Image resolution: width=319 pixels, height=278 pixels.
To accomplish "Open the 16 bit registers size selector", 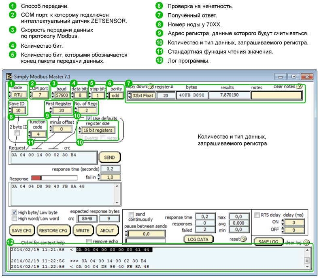I will (x=97, y=130).
